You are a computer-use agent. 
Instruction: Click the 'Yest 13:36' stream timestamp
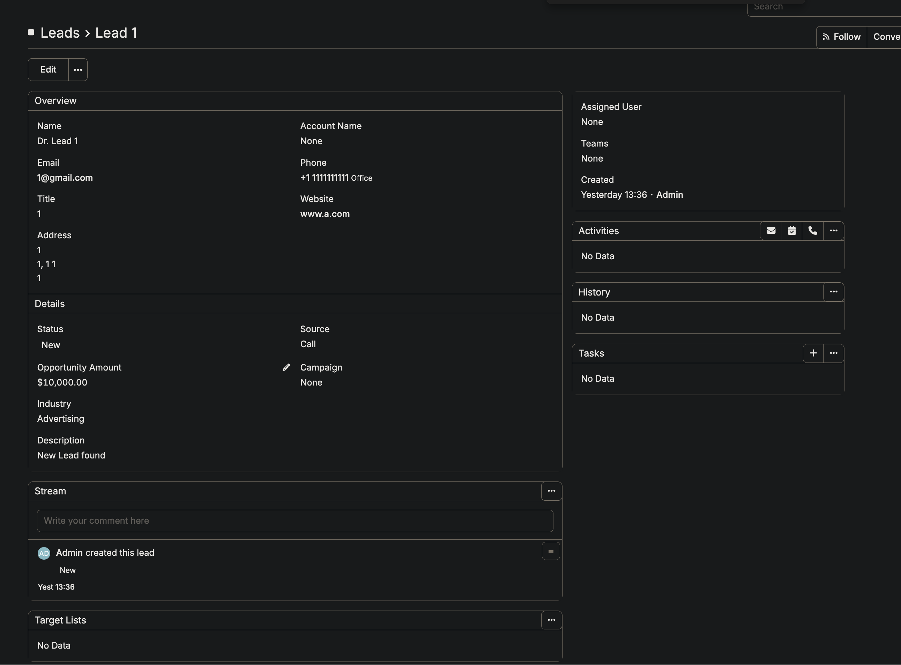(56, 587)
